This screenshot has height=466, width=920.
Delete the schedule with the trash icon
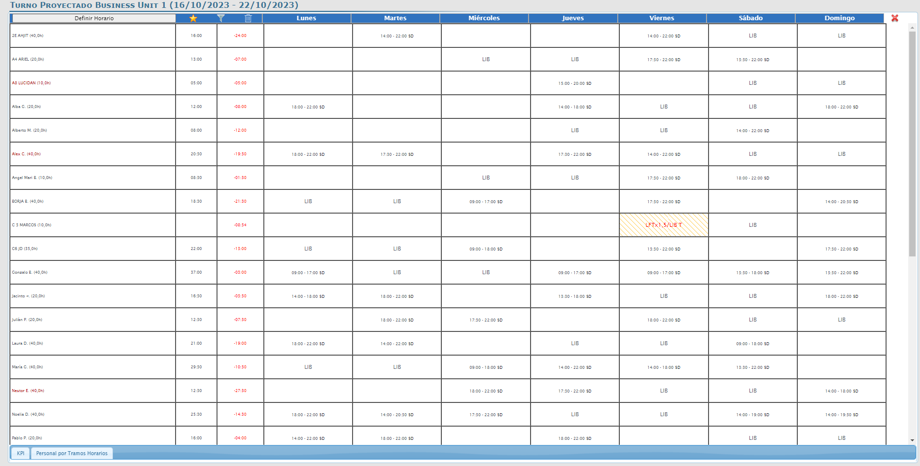coord(248,18)
